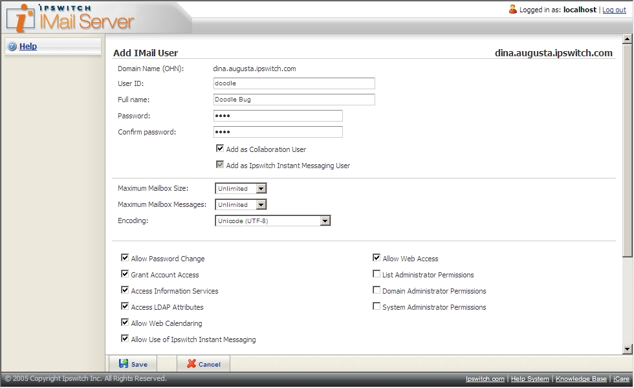Click the Full name input field

pyautogui.click(x=294, y=100)
